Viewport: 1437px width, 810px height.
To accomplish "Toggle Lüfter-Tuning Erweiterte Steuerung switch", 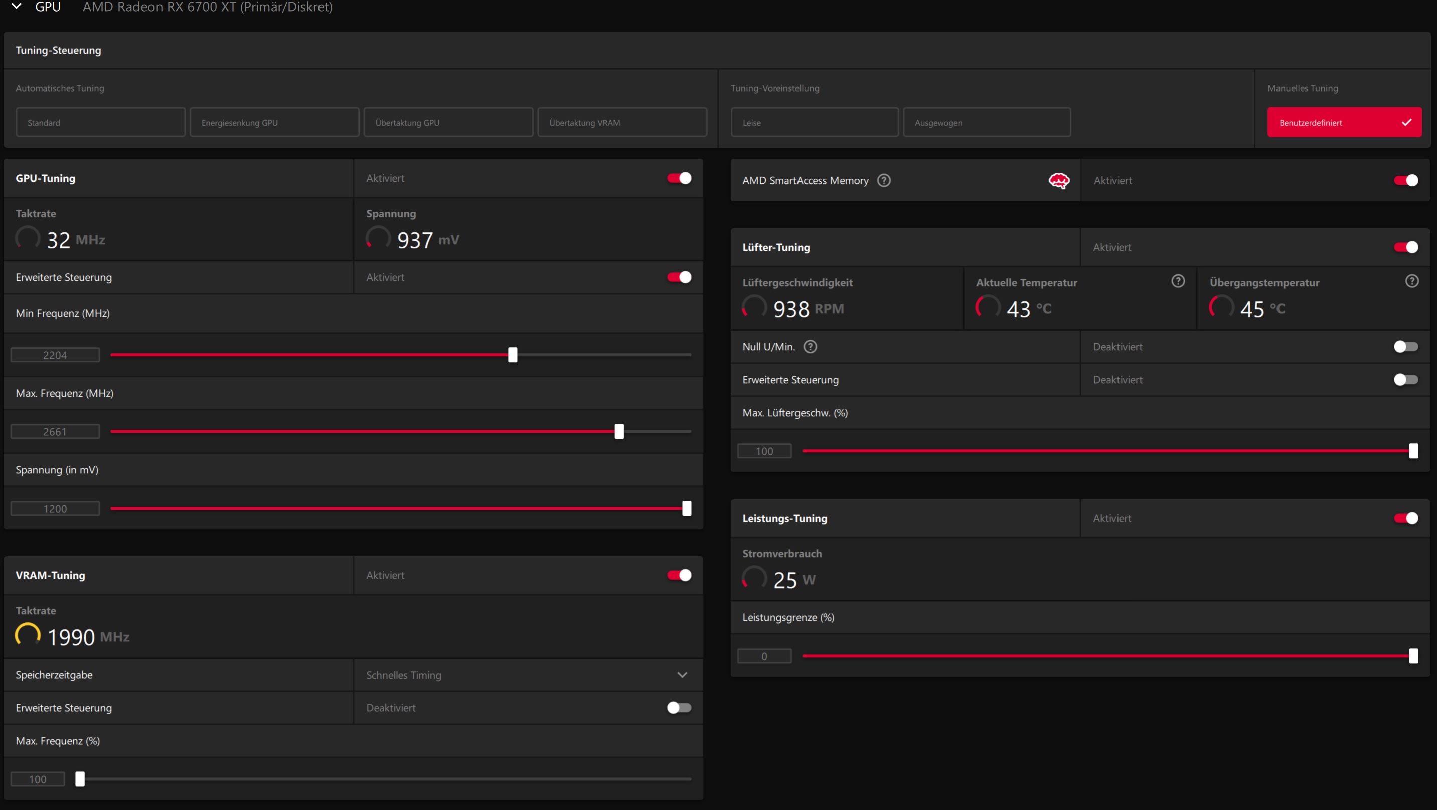I will (1405, 379).
